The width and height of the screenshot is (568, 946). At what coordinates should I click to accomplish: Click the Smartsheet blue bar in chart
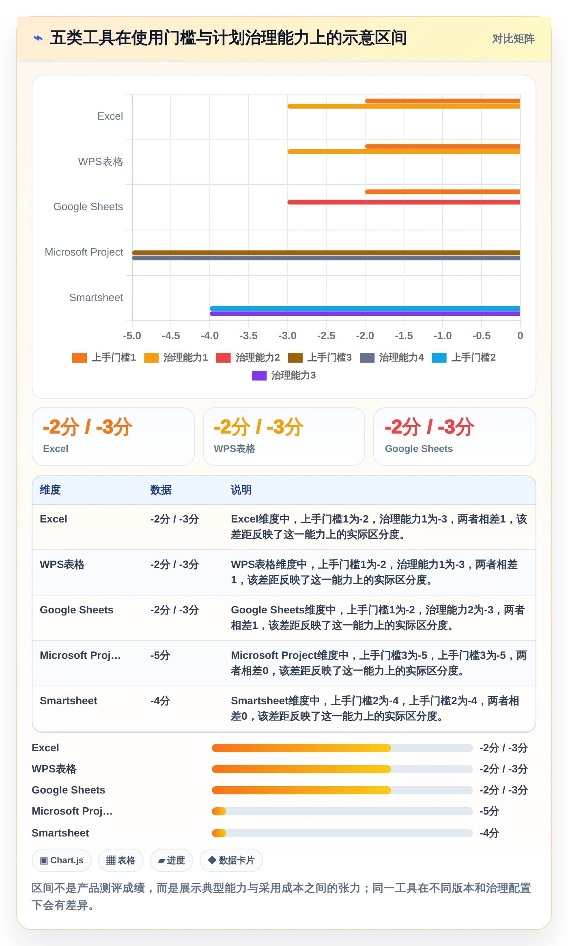coord(365,308)
